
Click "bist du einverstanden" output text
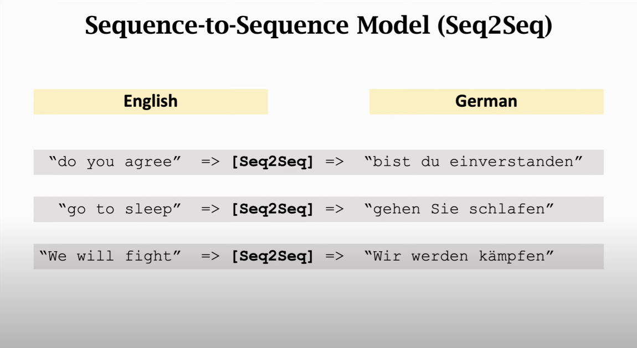coord(473,162)
